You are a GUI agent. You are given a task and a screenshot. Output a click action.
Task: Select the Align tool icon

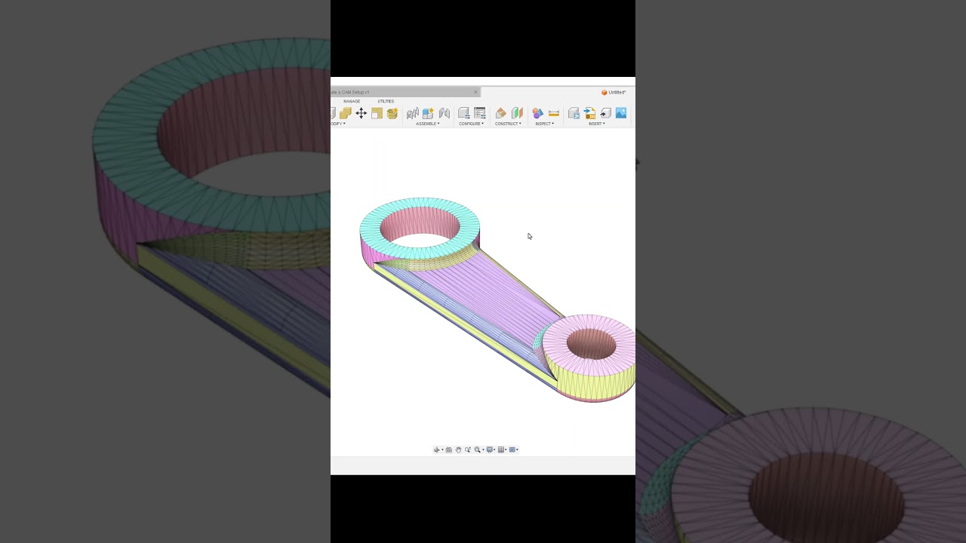point(377,113)
